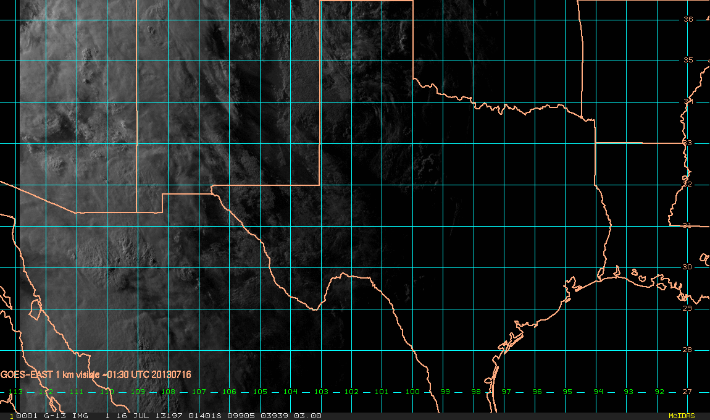Select the 16 JUL date text
Screen dimensions: 710x420
coord(134,416)
